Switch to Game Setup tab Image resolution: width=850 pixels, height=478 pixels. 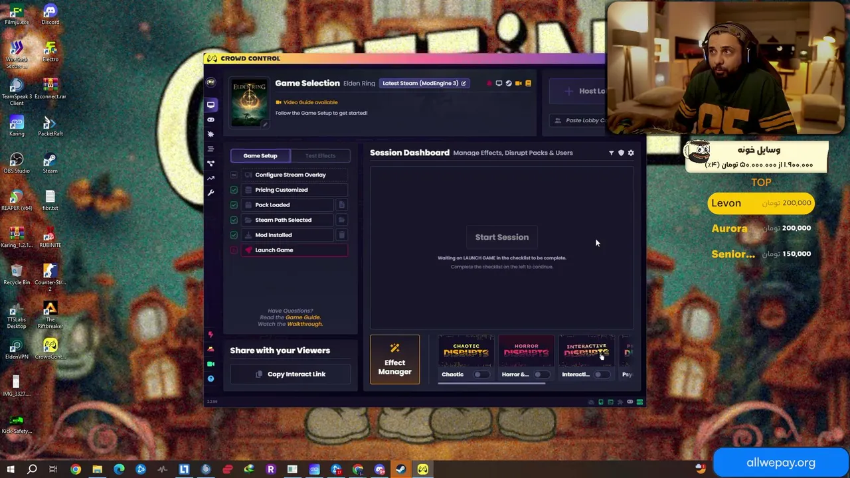click(x=260, y=155)
